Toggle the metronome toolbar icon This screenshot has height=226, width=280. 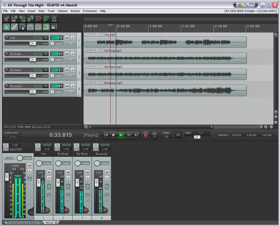pyautogui.click(x=54, y=19)
